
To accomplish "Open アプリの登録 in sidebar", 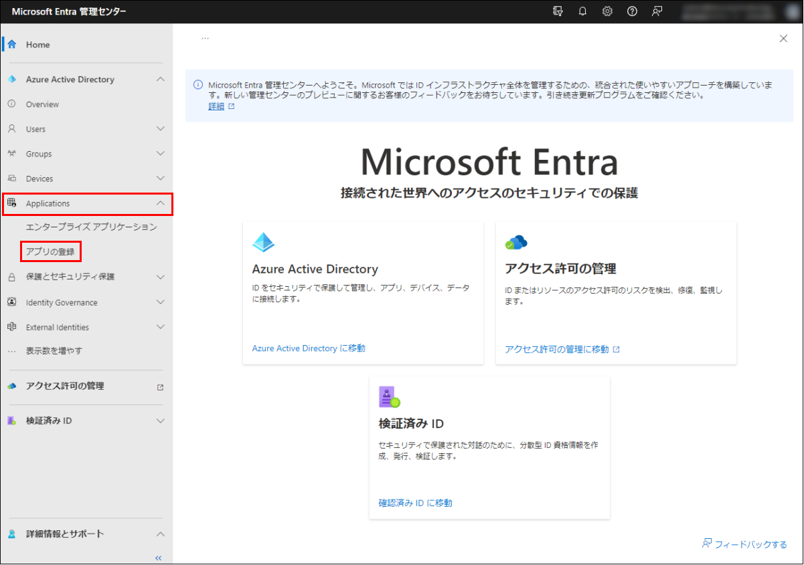I will click(x=50, y=252).
